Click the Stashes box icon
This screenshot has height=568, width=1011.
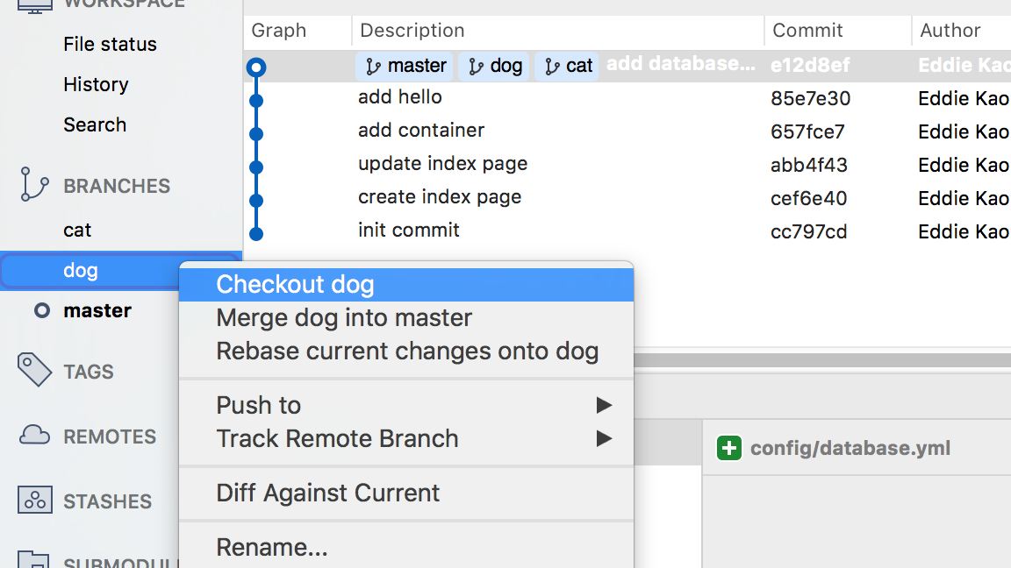pyautogui.click(x=34, y=501)
